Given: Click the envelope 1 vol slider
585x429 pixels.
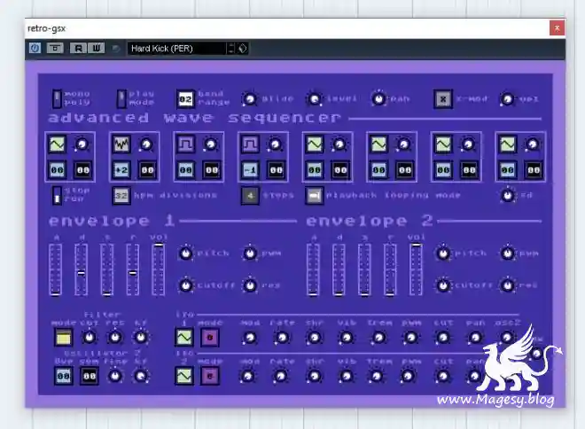Looking at the screenshot, I should (159, 269).
